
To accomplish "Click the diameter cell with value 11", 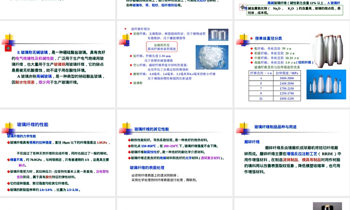I will [261, 98].
